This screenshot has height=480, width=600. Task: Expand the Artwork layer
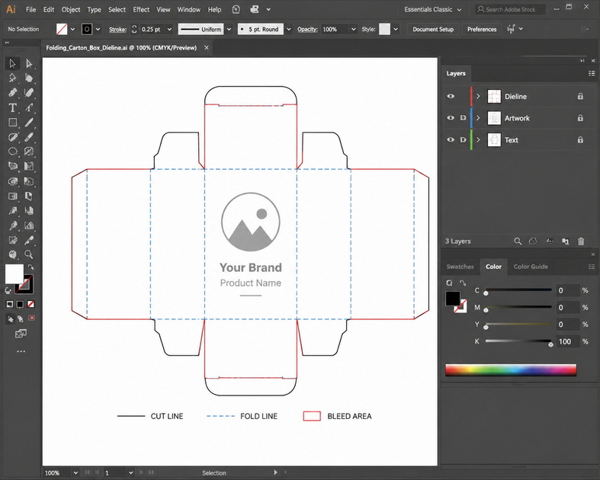[x=478, y=118]
